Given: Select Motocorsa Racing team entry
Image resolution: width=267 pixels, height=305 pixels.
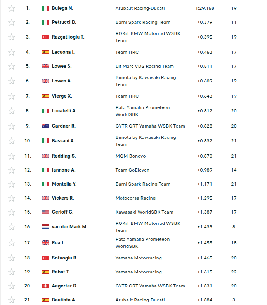Looking at the screenshot, I should pos(135,198).
